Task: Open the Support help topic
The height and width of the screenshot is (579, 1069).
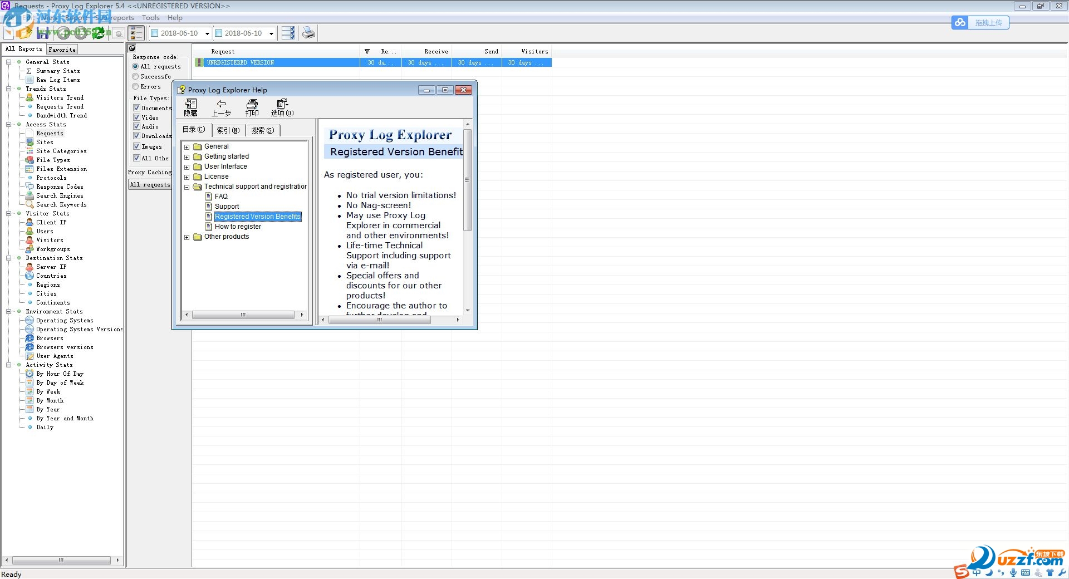Action: pos(227,207)
